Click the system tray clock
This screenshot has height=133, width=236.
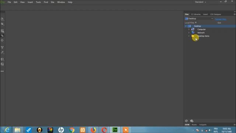click(226, 130)
